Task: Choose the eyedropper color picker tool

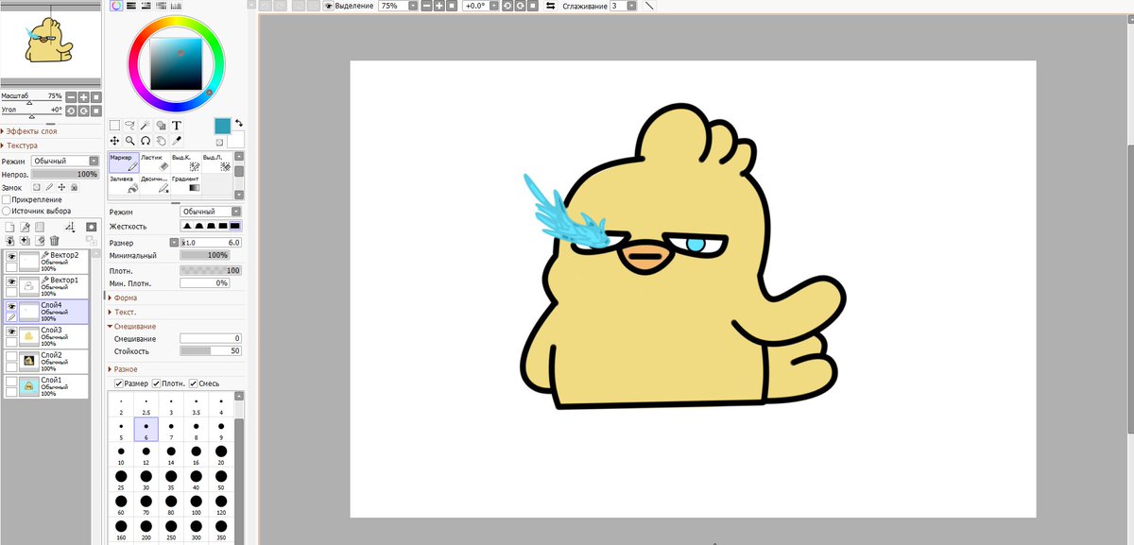Action: 177,141
